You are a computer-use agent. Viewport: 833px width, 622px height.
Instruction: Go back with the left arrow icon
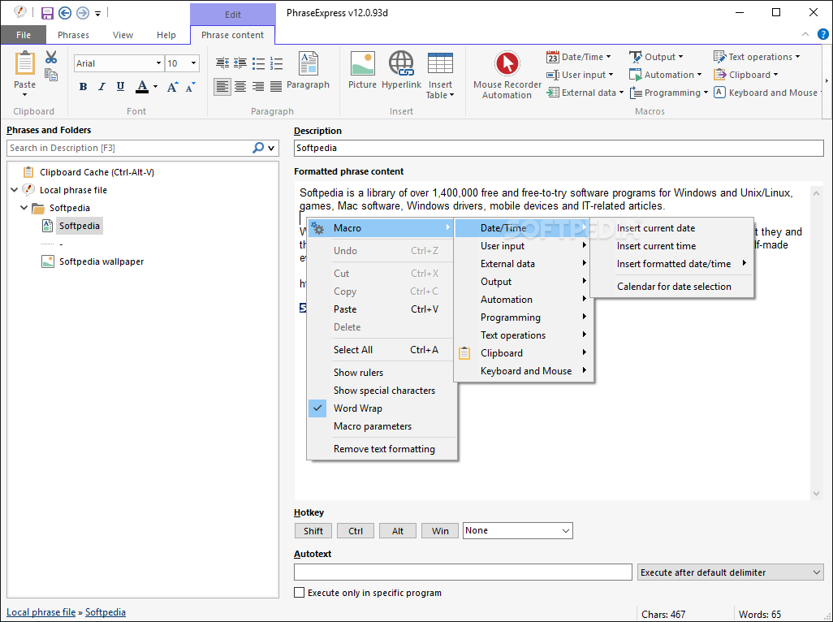pos(65,13)
